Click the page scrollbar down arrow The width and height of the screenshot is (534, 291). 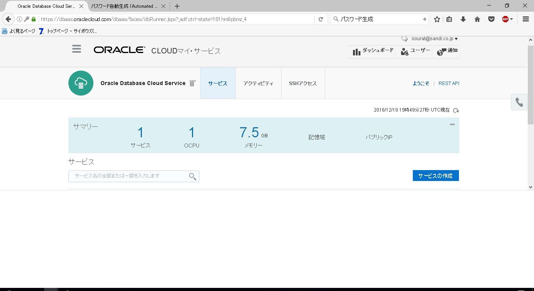coord(530,187)
